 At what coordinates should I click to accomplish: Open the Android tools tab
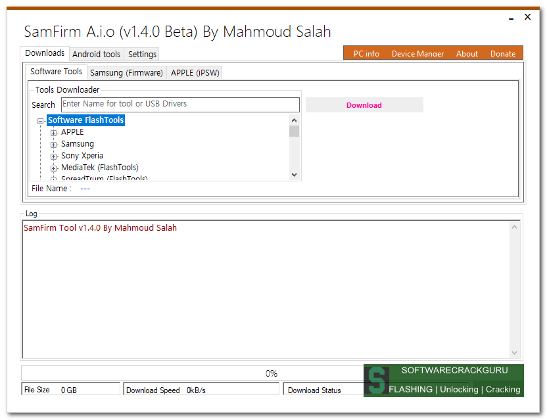pos(96,54)
